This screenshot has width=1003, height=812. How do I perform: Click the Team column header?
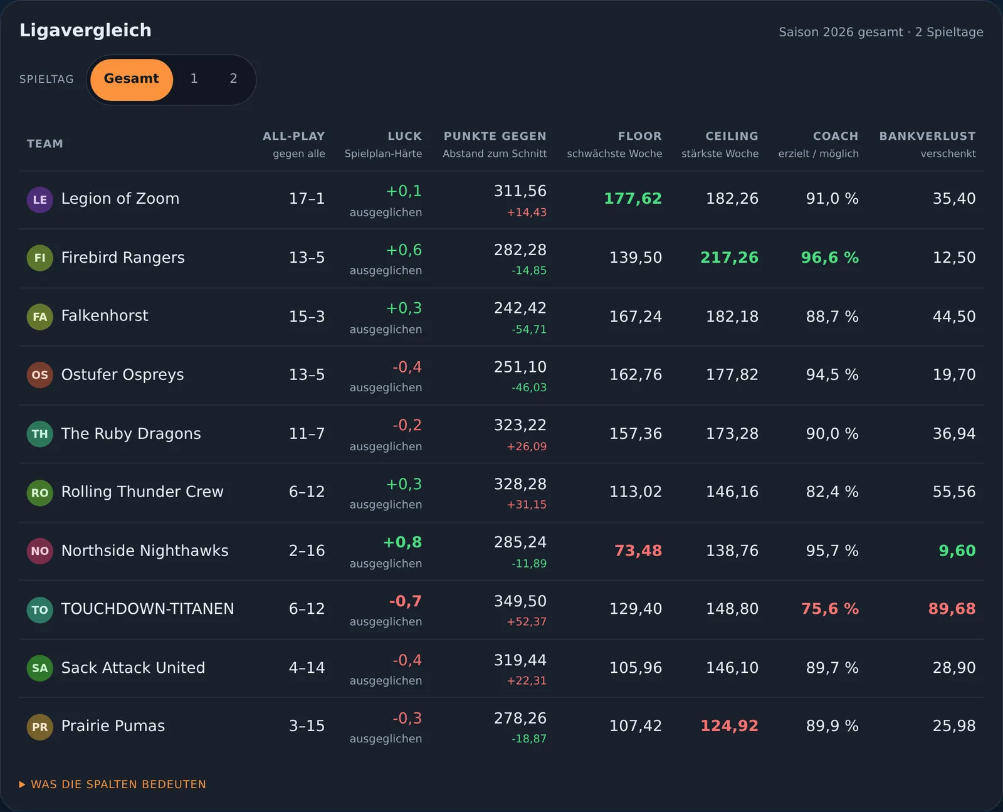click(x=45, y=144)
